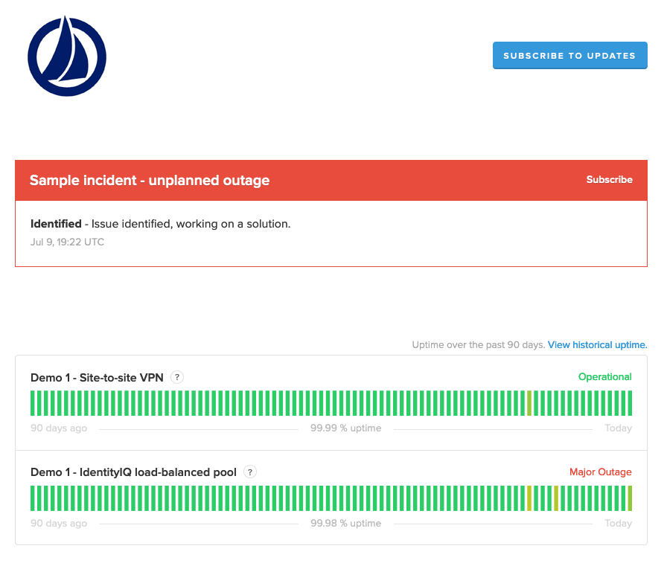Select today's rightmost bar in IdentityIQ row
The image size is (667, 566).
pos(629,498)
